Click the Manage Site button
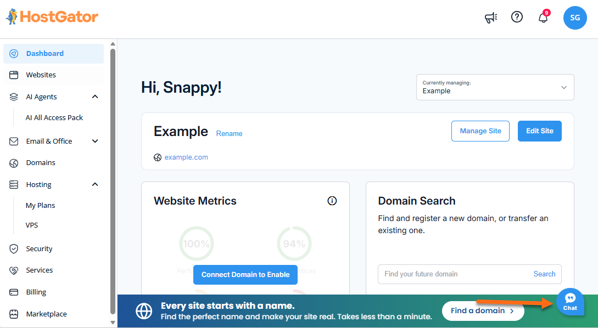 (x=480, y=131)
